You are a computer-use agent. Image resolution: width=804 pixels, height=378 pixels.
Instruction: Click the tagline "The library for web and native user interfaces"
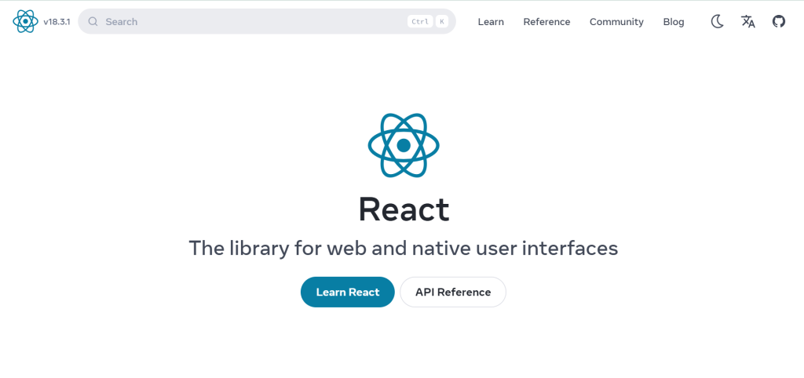click(404, 248)
